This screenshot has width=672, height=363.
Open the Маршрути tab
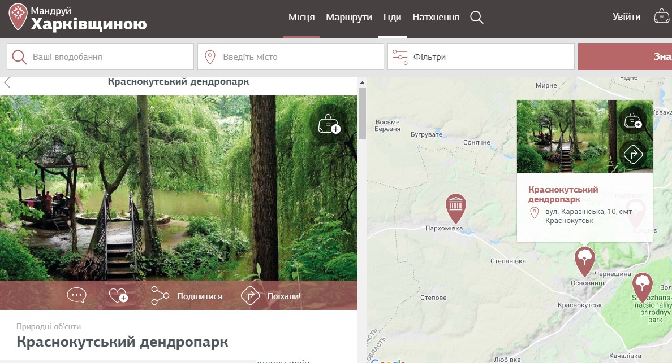click(349, 17)
